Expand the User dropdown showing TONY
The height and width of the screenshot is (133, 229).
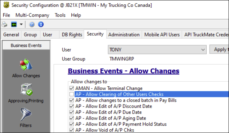tap(157, 50)
